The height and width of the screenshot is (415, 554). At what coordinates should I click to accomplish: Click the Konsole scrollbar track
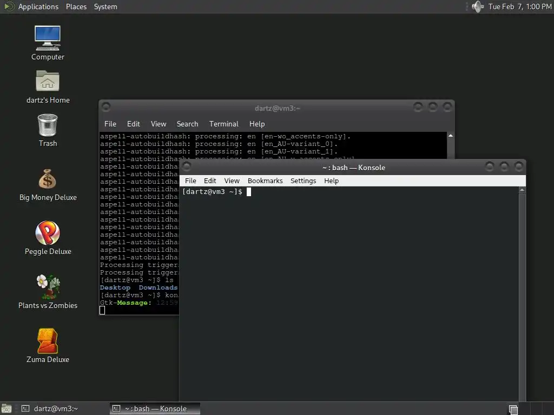pos(522,297)
